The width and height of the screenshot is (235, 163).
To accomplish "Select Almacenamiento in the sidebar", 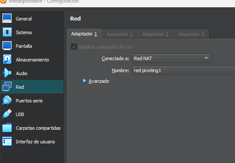I will (32, 60).
